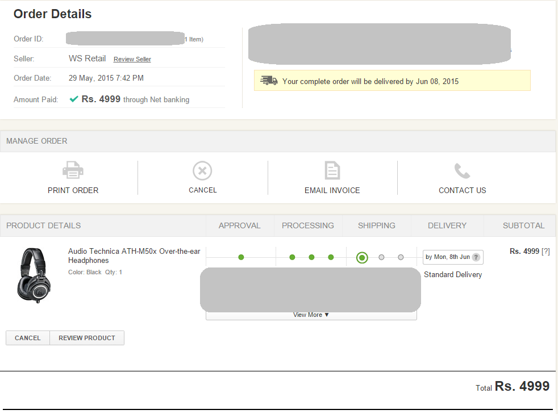Click the phone icon for Contact Us
Image resolution: width=558 pixels, height=414 pixels.
coord(463,171)
